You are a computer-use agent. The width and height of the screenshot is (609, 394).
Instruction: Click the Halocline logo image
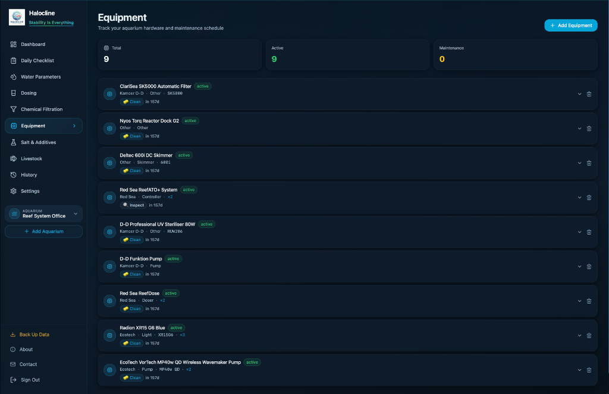pyautogui.click(x=17, y=17)
